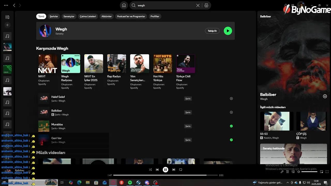Expand hidden system tray icons chevron
Screen dimensions: 331x186
288,183
